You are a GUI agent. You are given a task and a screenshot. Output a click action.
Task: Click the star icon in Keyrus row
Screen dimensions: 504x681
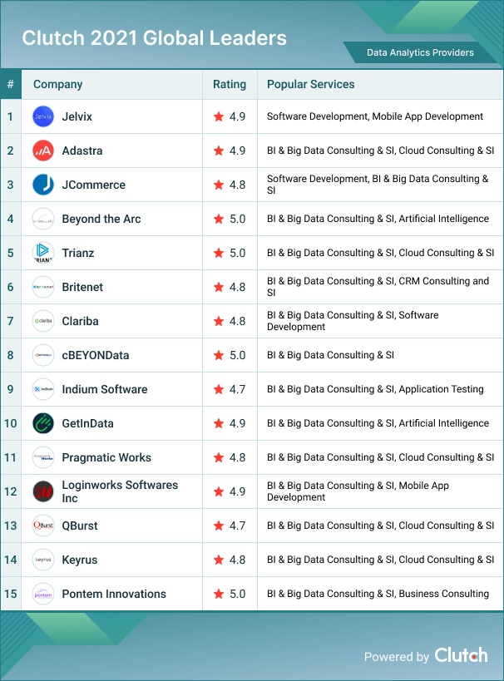(x=219, y=560)
